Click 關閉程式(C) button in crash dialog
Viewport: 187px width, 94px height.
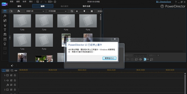pos(109,58)
